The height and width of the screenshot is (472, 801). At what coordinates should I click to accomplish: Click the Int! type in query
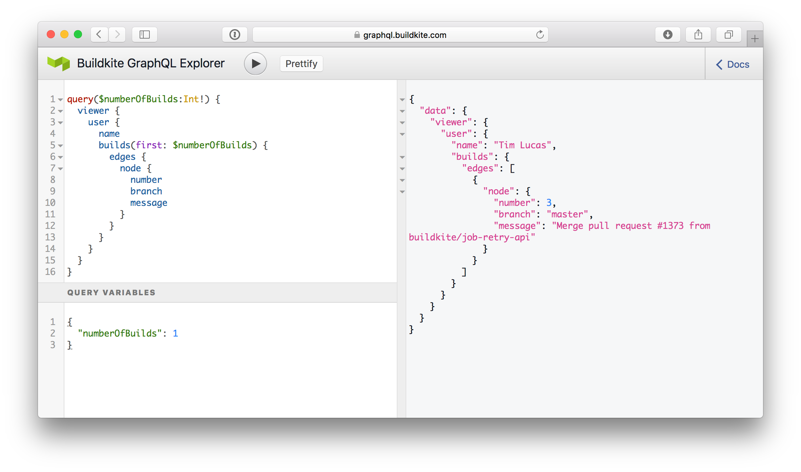tap(194, 99)
